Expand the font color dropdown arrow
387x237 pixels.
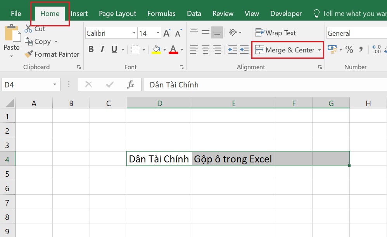point(181,50)
